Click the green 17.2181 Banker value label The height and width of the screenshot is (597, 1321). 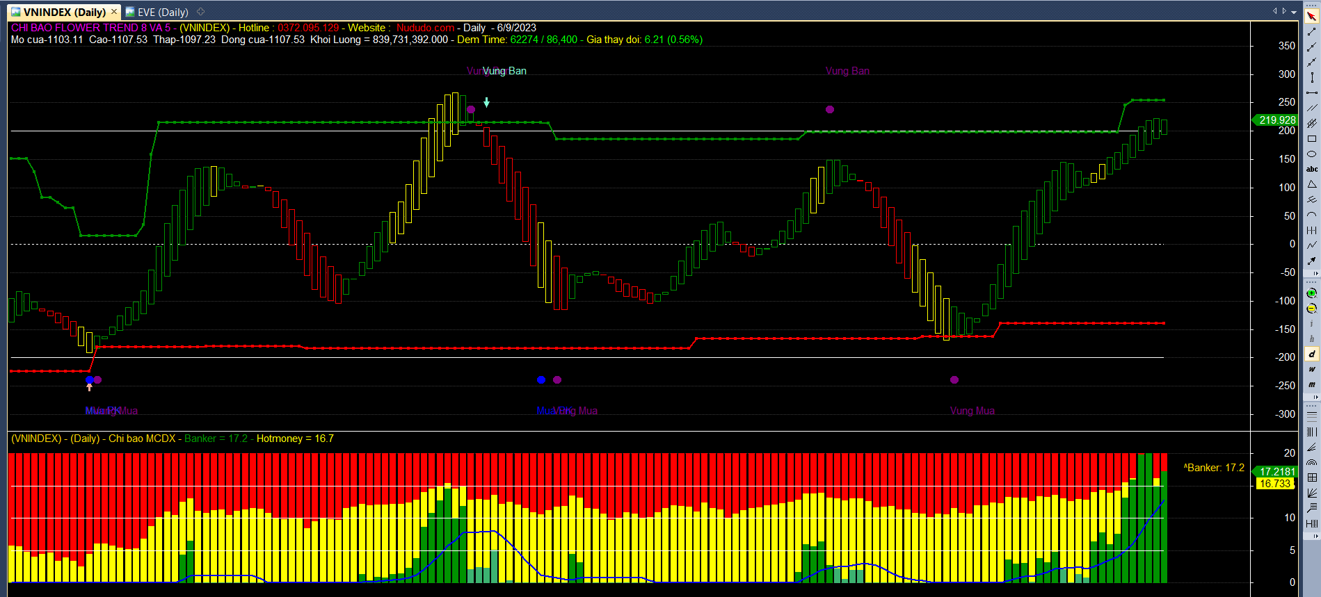click(x=1275, y=472)
